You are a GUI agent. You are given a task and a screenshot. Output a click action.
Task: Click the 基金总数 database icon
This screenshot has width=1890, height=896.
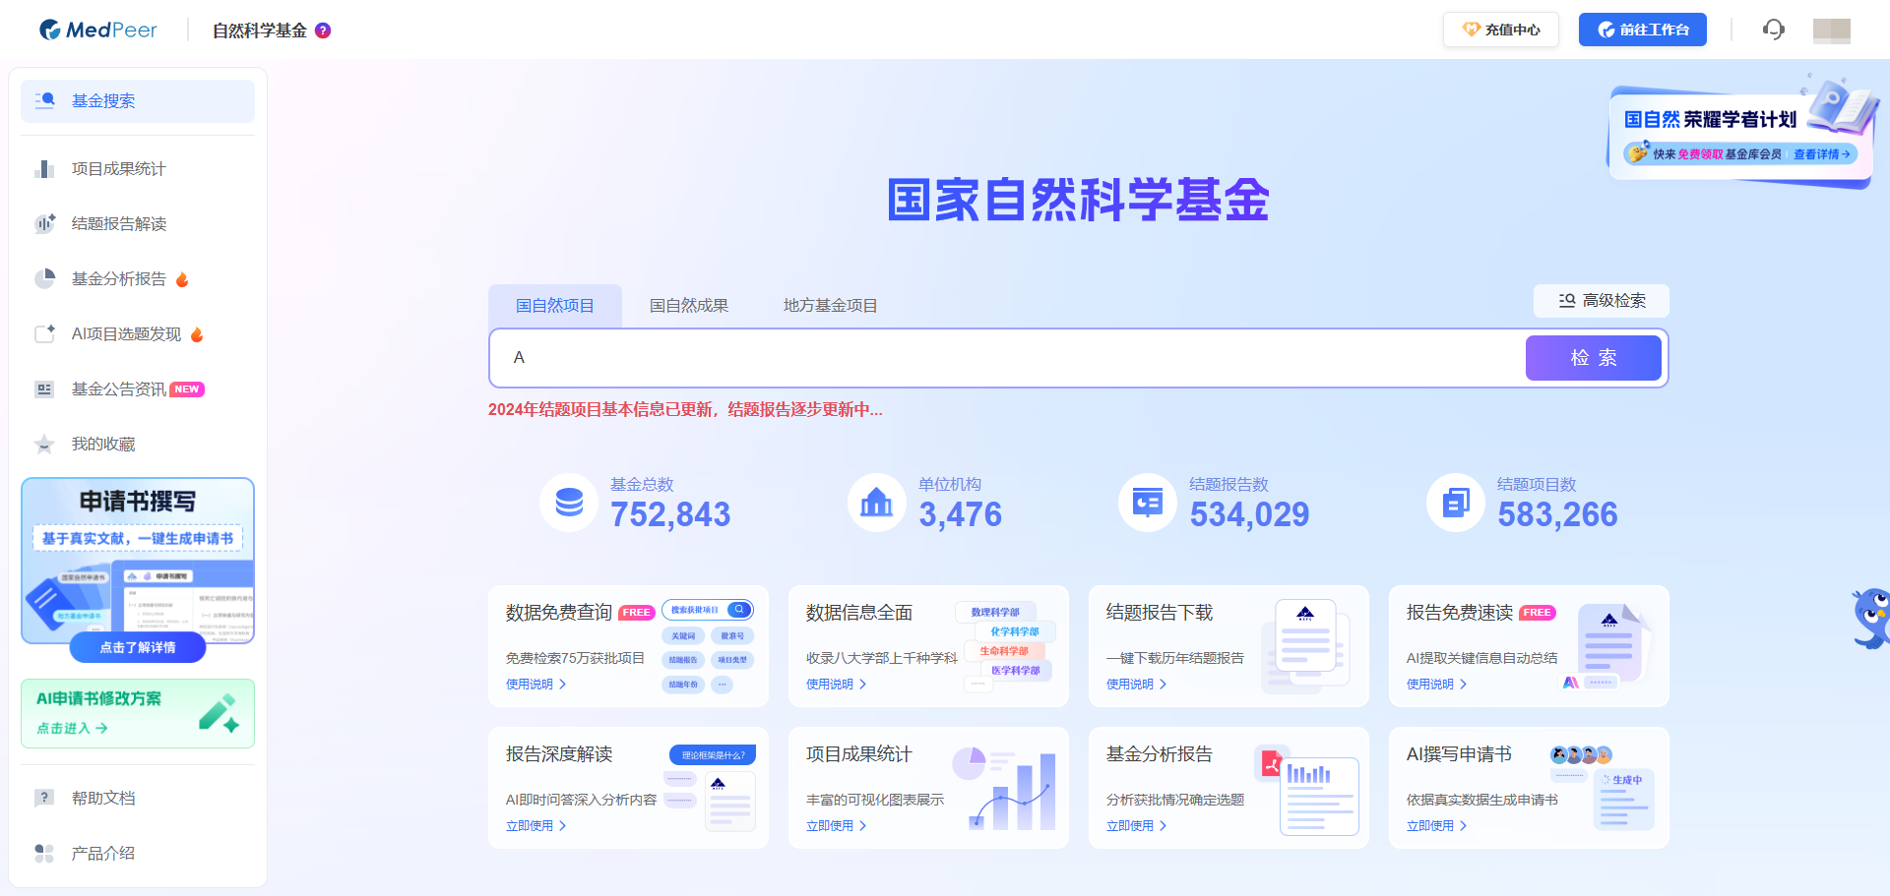click(569, 503)
